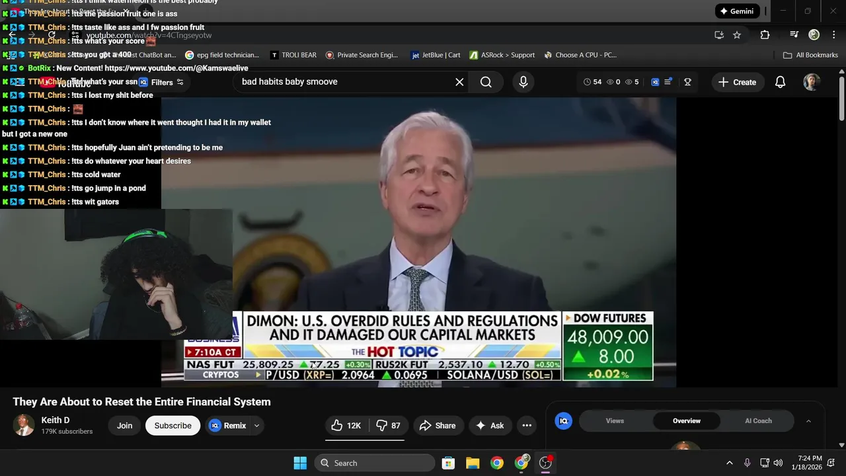Screen dimensions: 846x476
Task: Click the vidIQ logo in side panel
Action: [563, 420]
